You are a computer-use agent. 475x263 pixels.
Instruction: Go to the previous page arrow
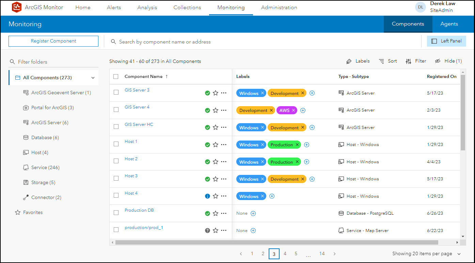(241, 254)
